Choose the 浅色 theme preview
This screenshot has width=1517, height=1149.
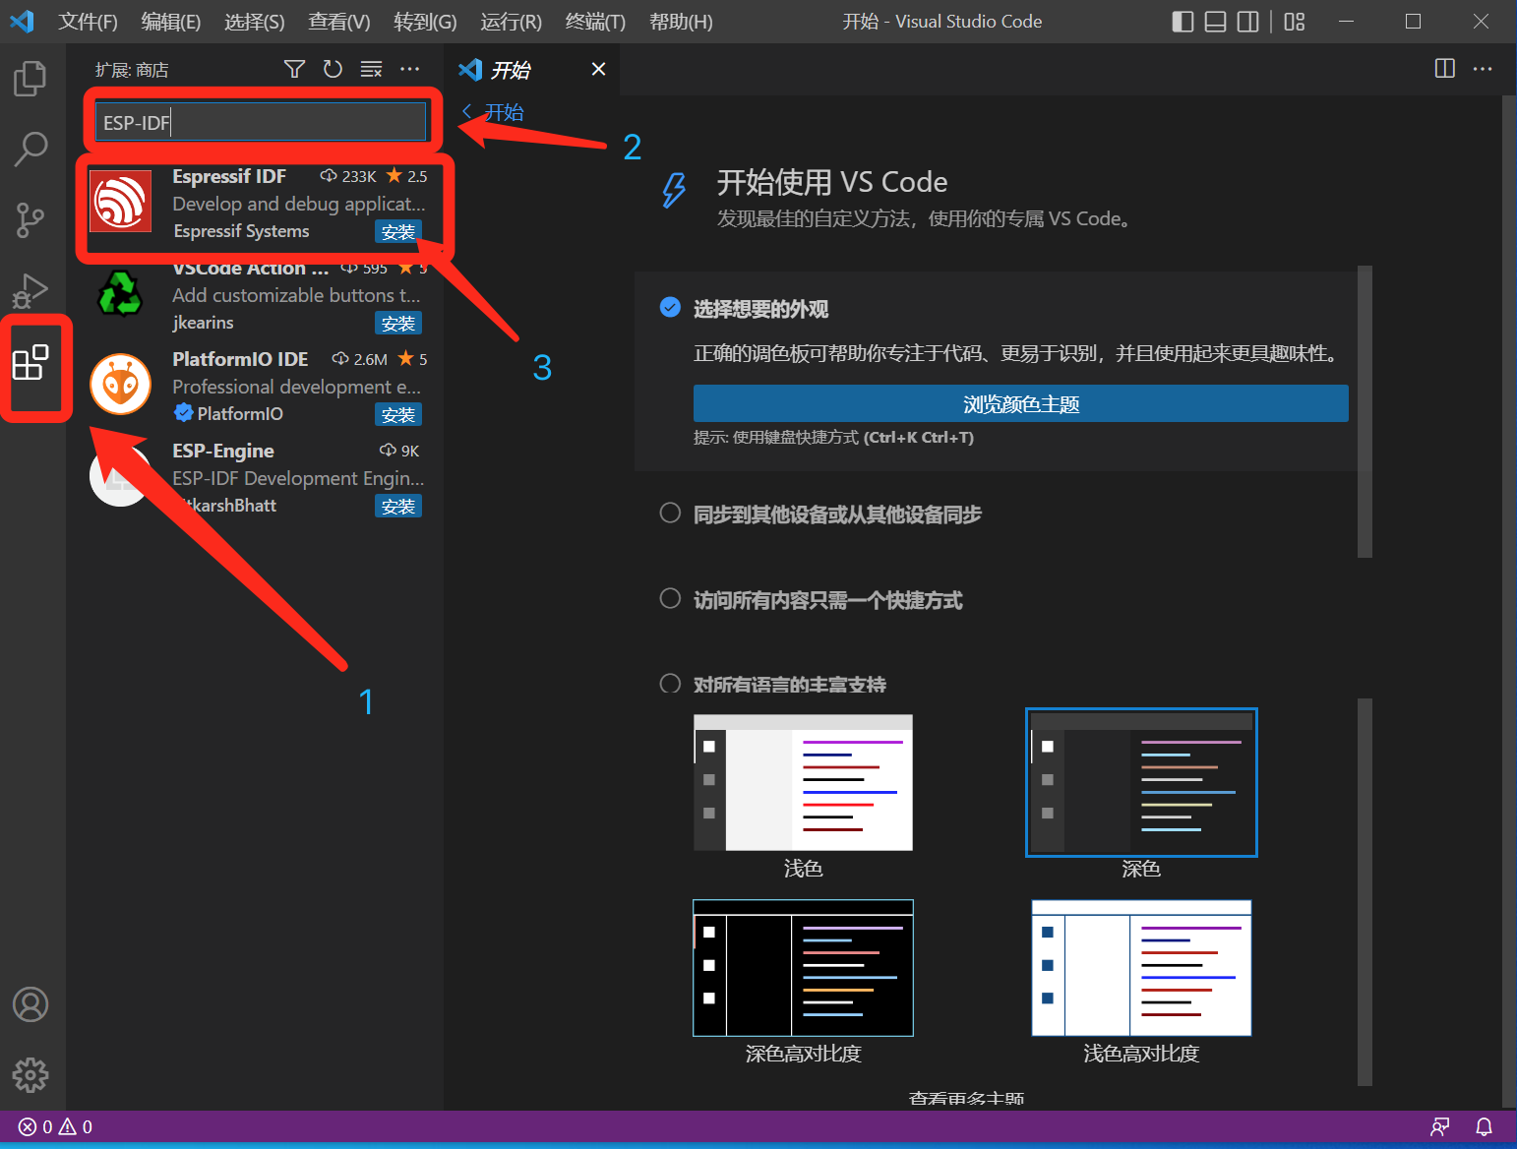pyautogui.click(x=803, y=782)
